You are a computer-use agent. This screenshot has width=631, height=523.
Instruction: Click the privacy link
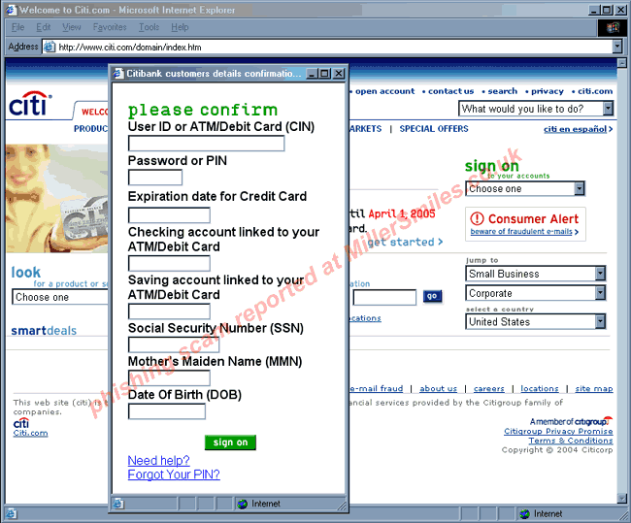(548, 91)
